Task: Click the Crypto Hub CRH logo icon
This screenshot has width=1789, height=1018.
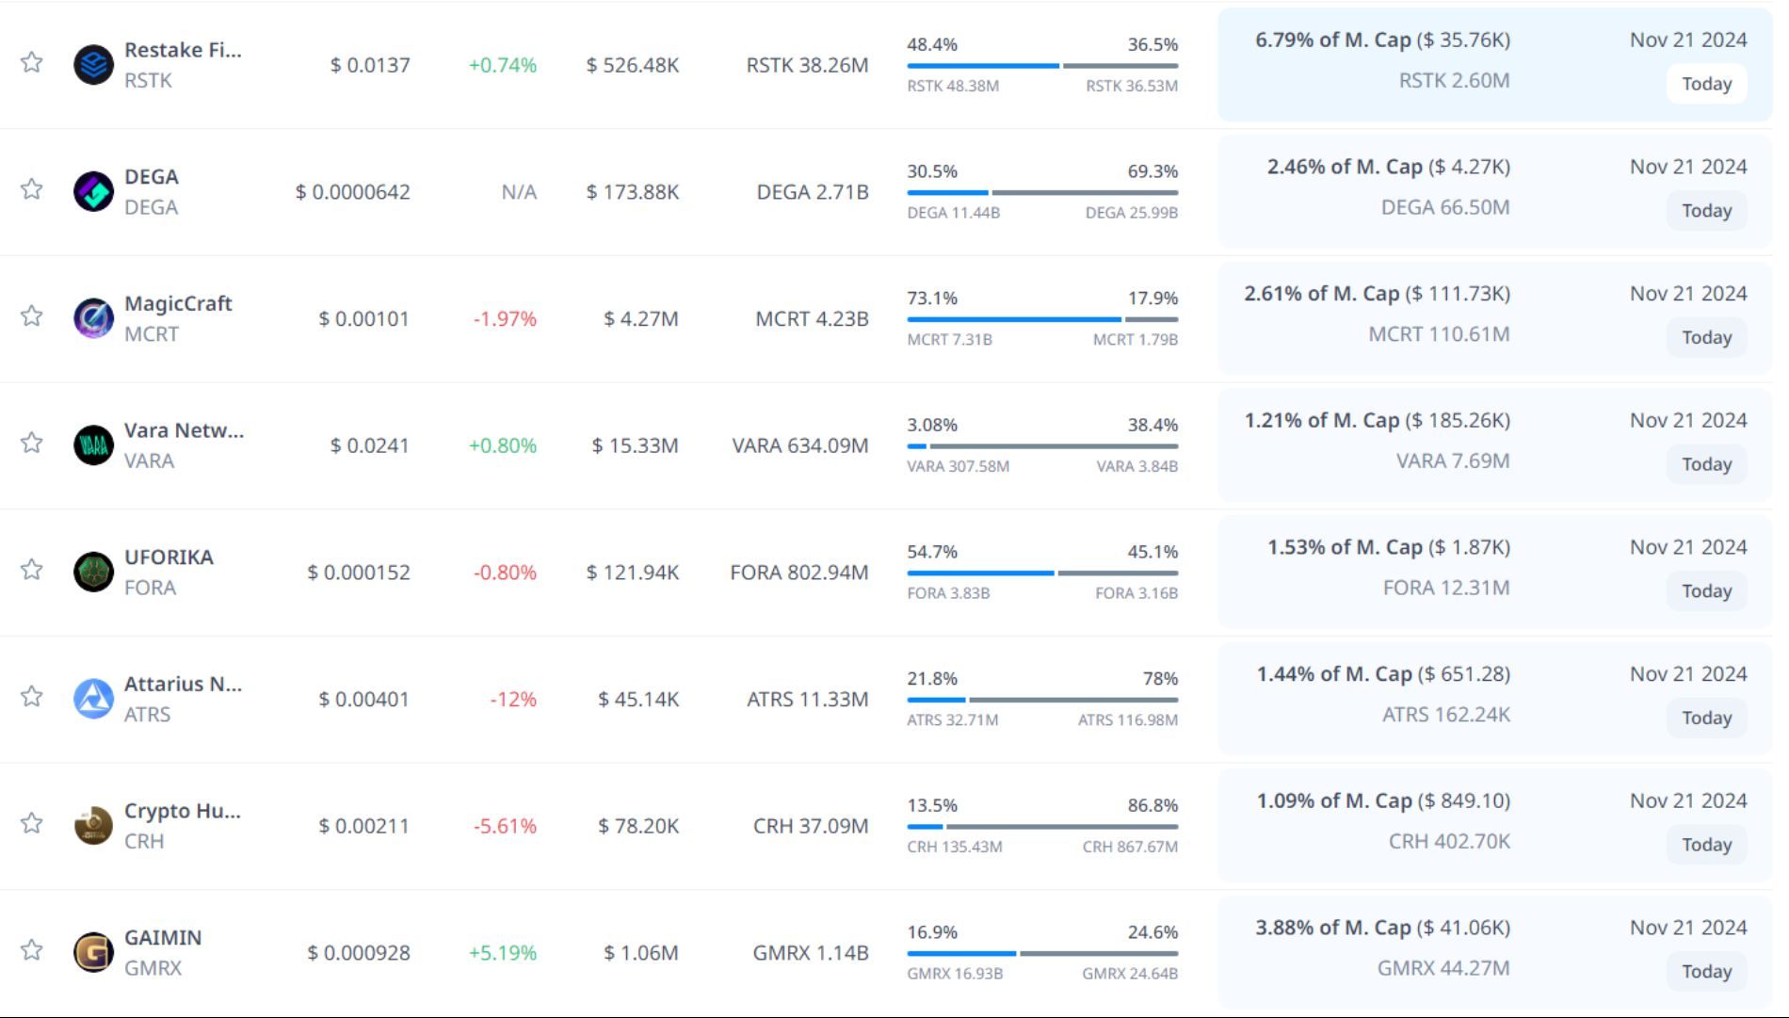Action: pos(93,826)
